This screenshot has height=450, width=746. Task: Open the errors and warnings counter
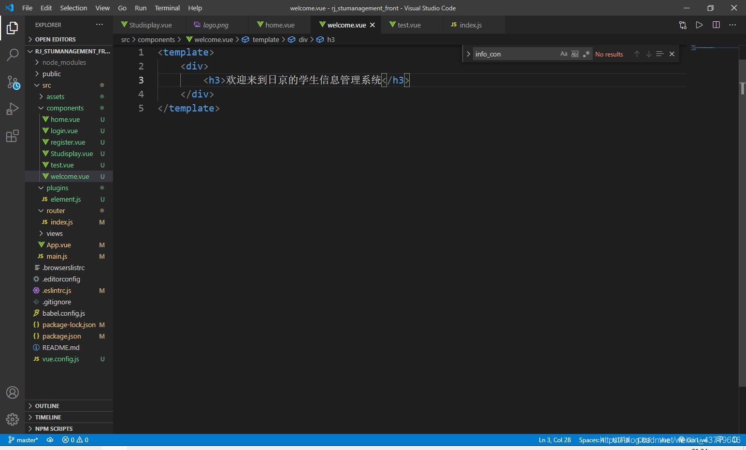75,440
